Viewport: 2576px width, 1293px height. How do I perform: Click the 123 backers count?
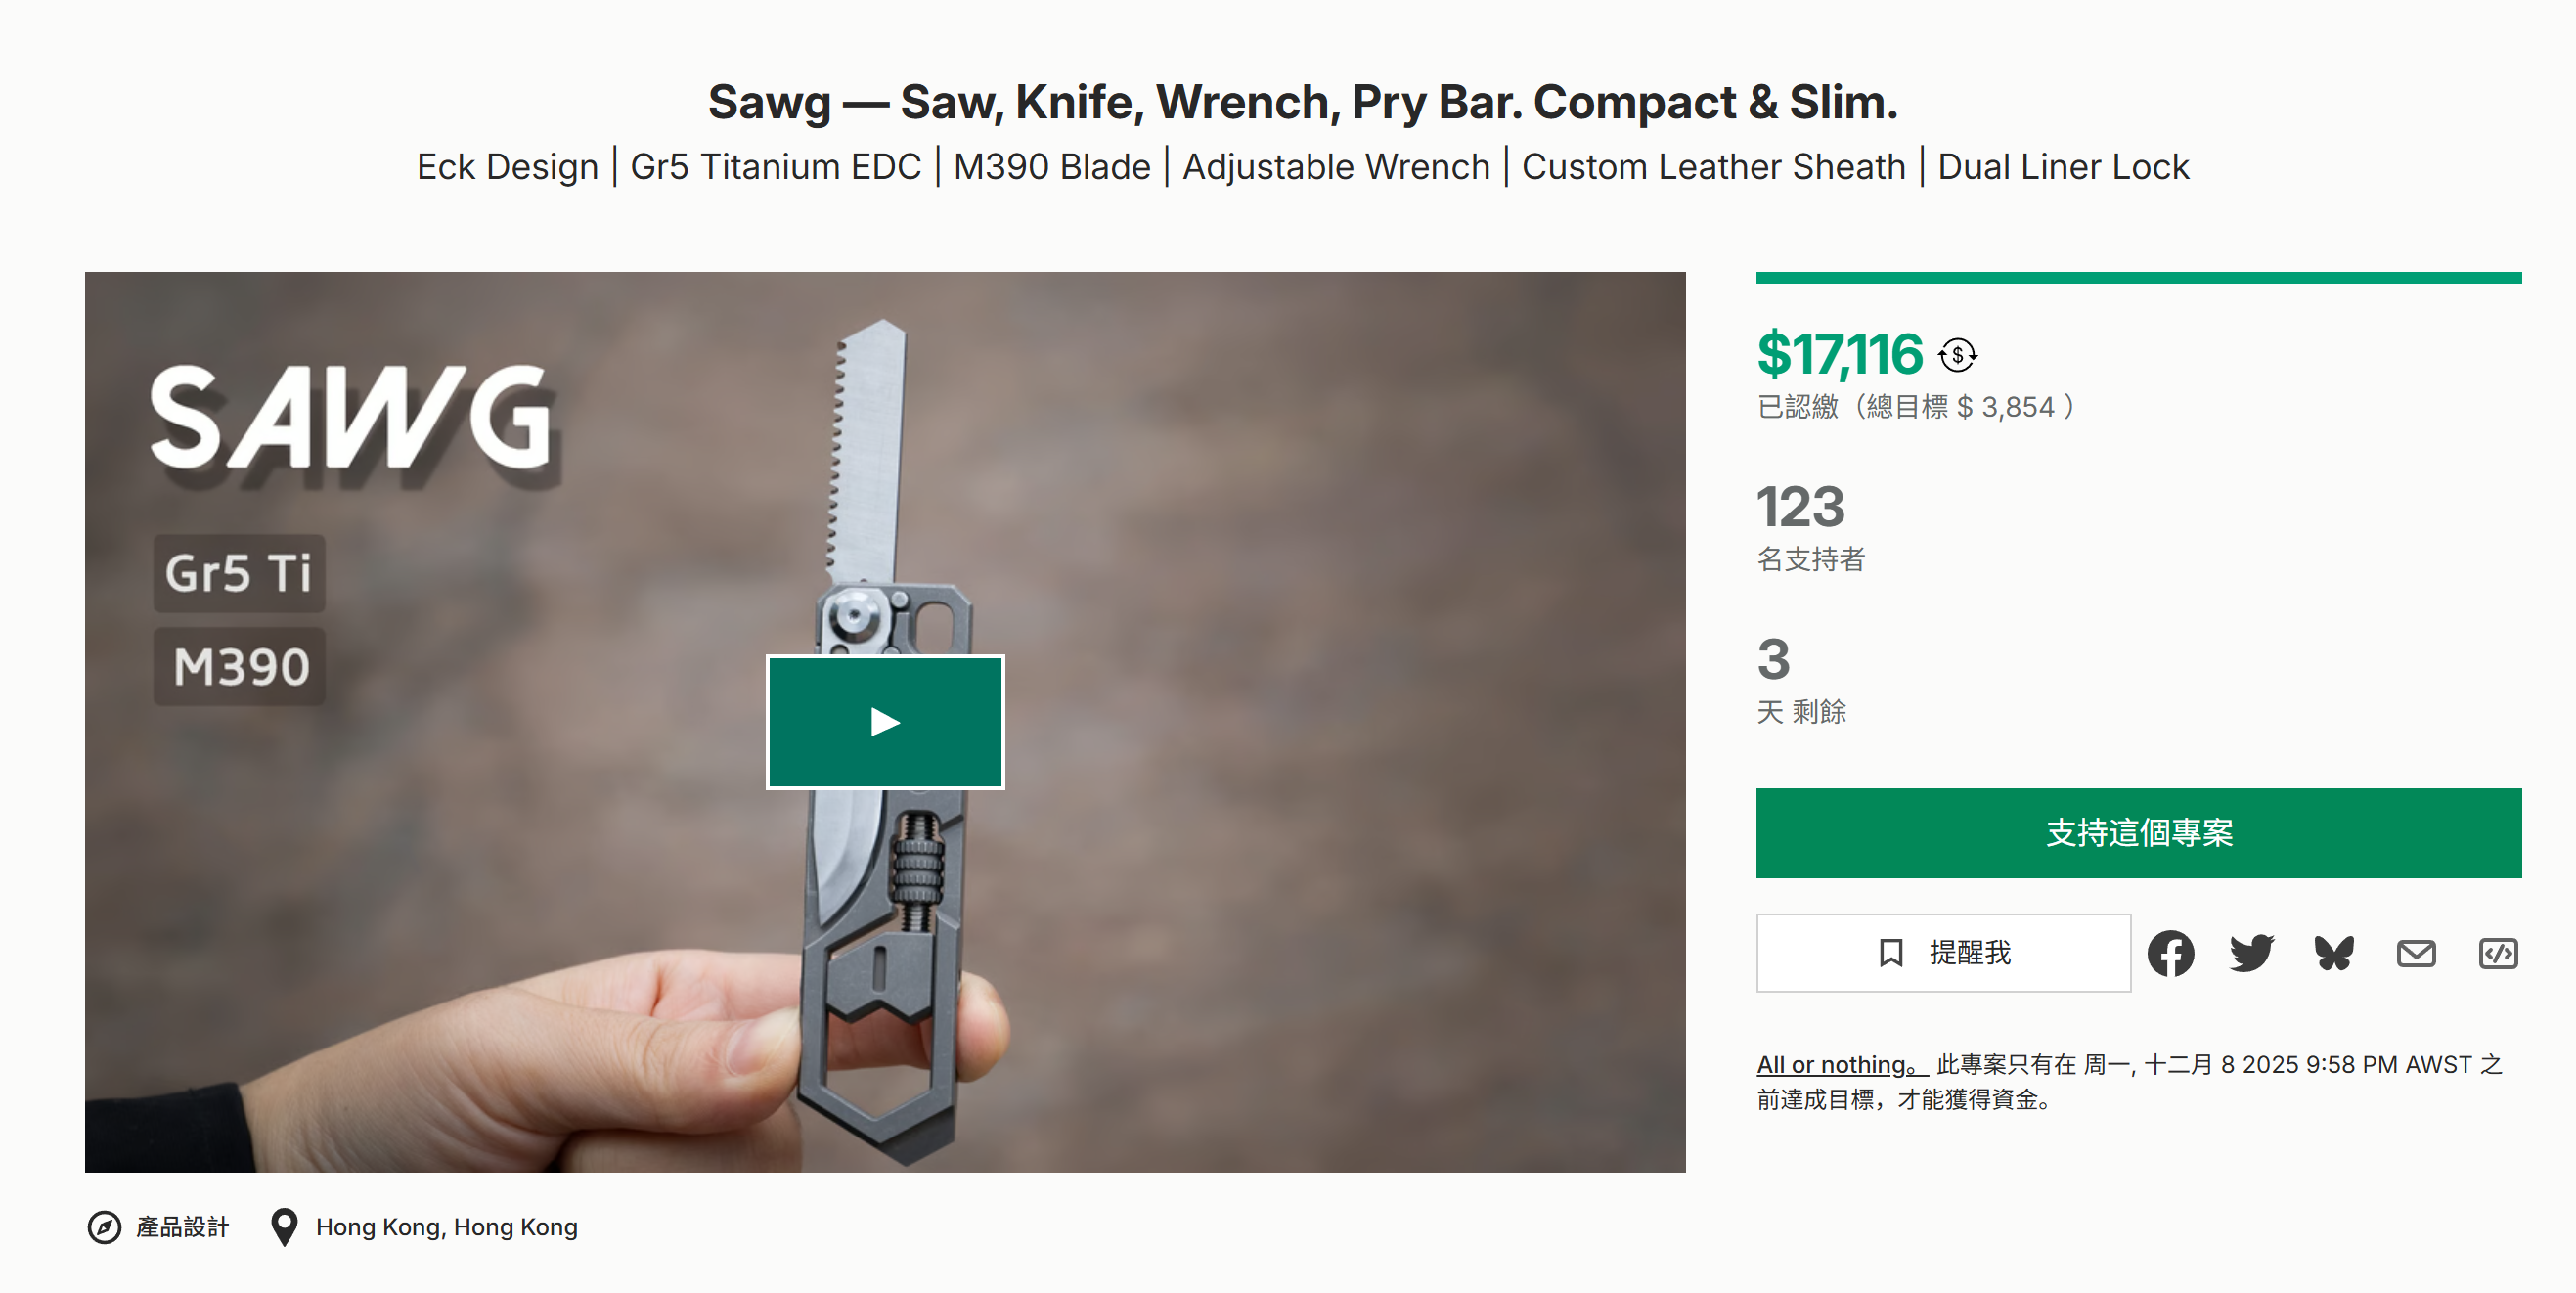(x=1800, y=507)
